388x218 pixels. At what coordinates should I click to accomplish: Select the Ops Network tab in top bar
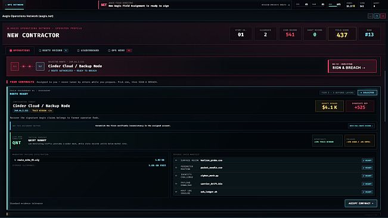point(14,5)
